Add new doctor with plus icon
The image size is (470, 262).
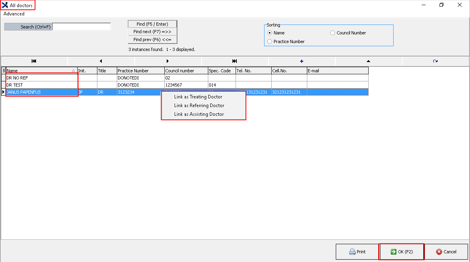click(x=302, y=61)
